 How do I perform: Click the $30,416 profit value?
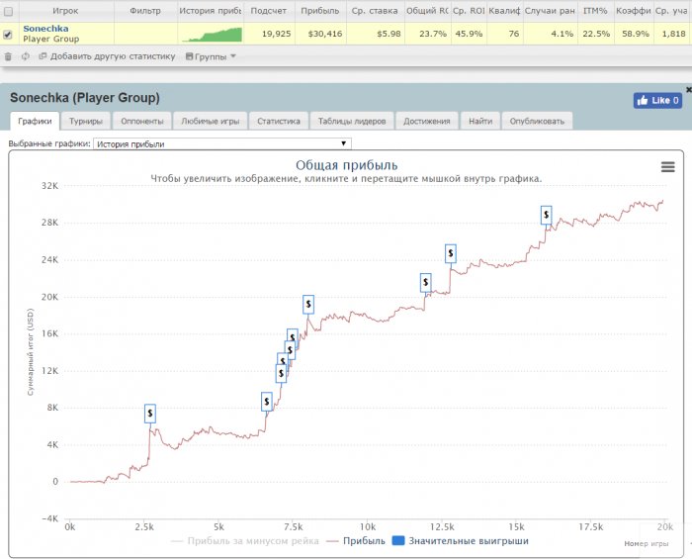(325, 34)
